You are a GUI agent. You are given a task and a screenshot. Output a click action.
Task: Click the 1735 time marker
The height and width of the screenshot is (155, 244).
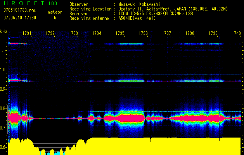pos(120,33)
